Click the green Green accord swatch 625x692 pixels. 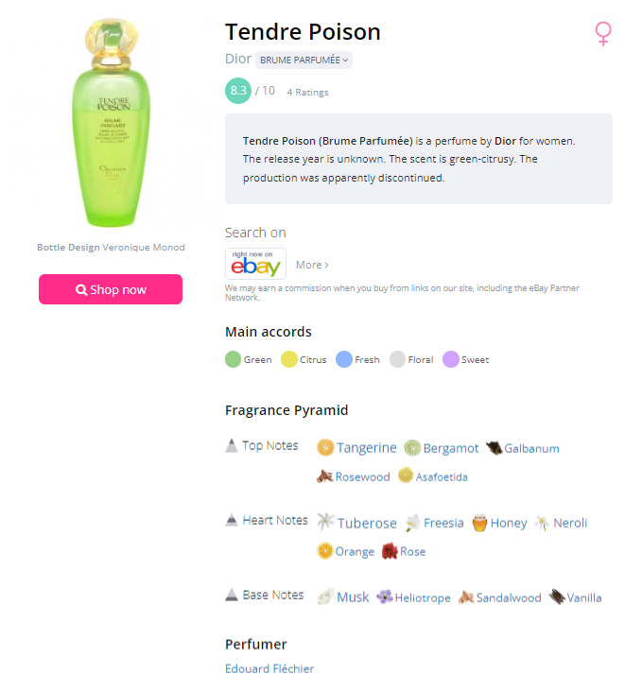[x=233, y=359]
